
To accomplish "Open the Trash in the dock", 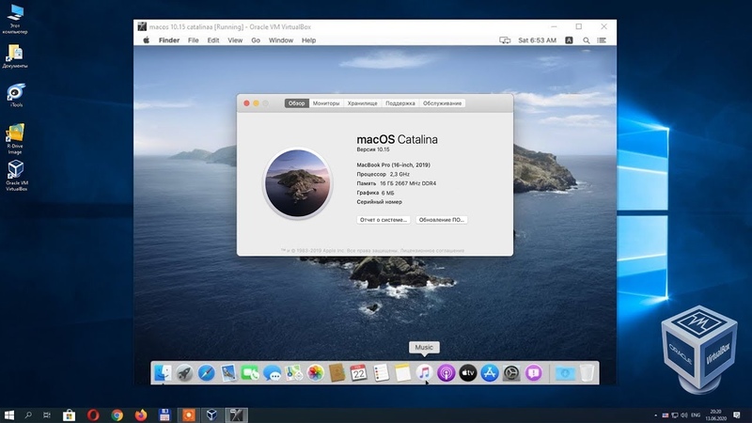I will pyautogui.click(x=587, y=373).
